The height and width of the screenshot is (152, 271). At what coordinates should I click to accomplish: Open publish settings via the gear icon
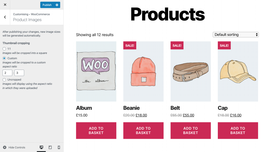57,5
